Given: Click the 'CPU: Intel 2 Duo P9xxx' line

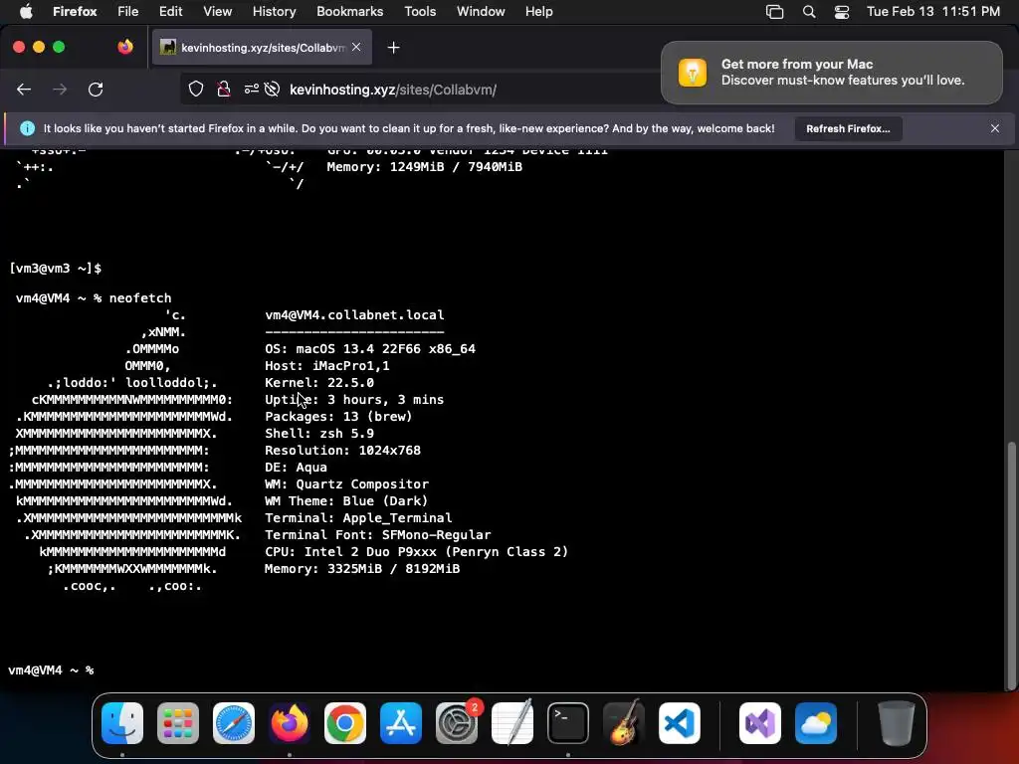Looking at the screenshot, I should click(417, 551).
